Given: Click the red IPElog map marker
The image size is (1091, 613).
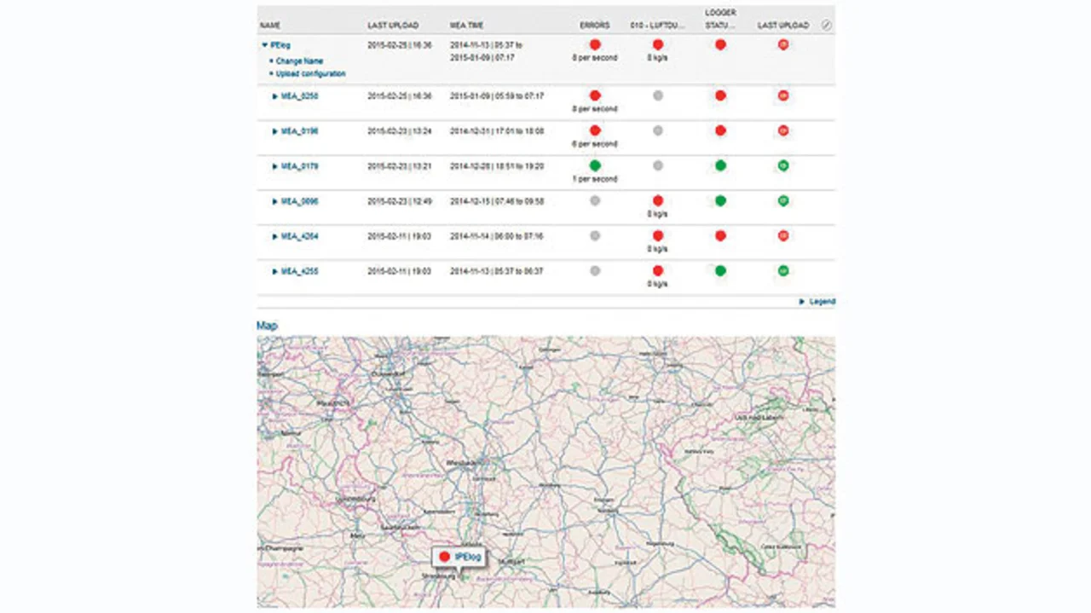Looking at the screenshot, I should (x=444, y=557).
